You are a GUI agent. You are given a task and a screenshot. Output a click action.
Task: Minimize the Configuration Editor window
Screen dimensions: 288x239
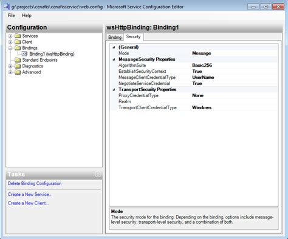253,7
